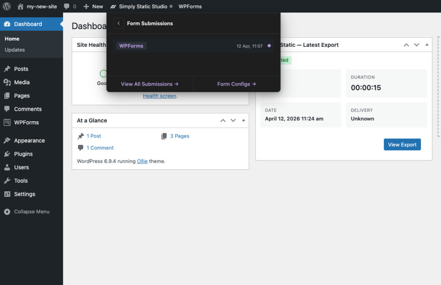This screenshot has height=285, width=441.
Task: Open the New menu in the admin bar
Action: 93,6
